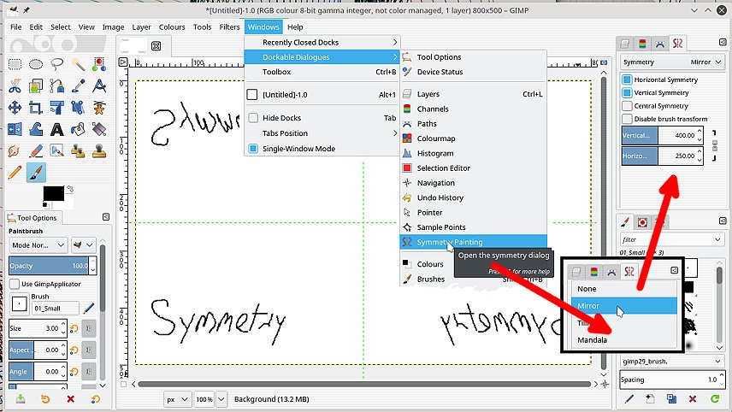732x412 pixels.
Task: Toggle Size link to brush default button
Action: 88,328
